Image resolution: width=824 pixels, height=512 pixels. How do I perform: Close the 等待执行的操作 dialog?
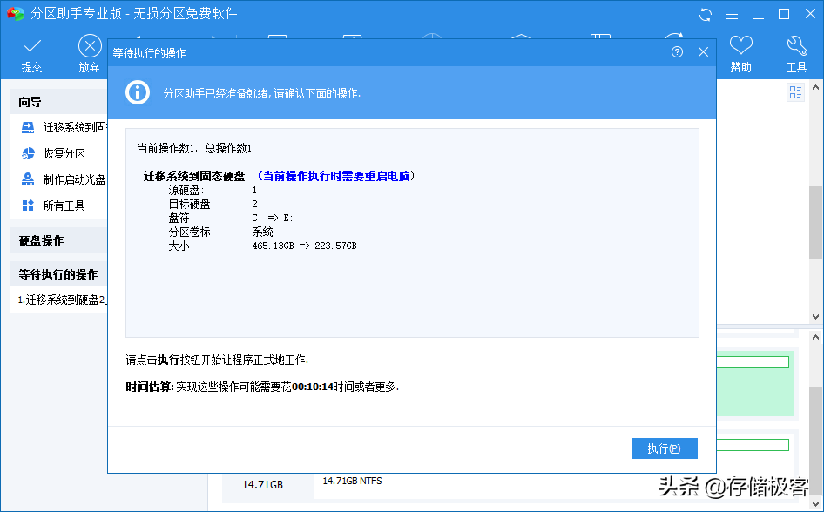[x=703, y=51]
